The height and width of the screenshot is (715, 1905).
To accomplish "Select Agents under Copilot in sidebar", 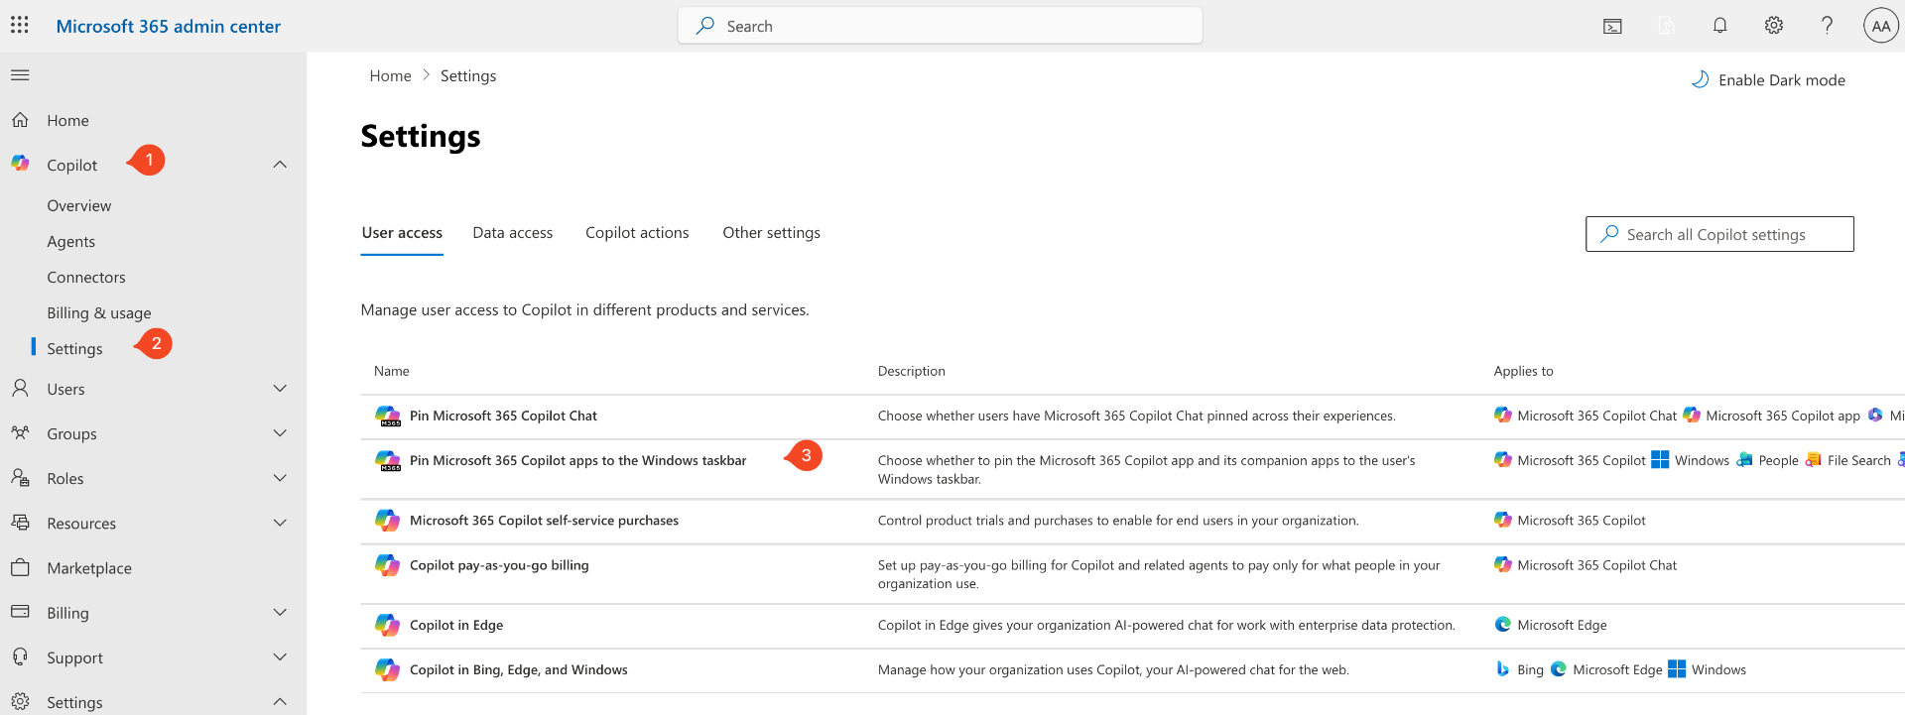I will point(71,242).
